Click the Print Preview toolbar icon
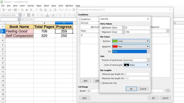 [31, 10]
